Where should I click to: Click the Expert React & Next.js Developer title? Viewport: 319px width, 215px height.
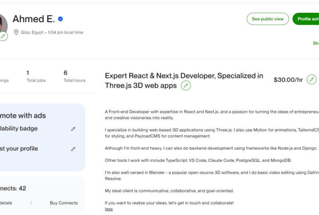pyautogui.click(x=184, y=80)
